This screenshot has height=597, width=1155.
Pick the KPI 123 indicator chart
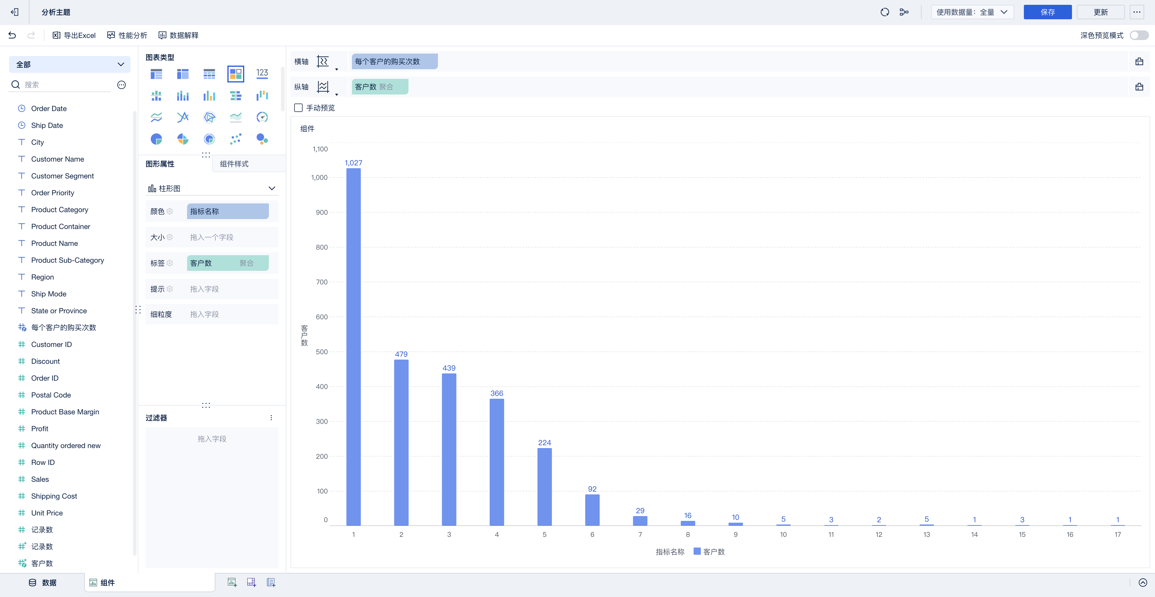coord(262,73)
